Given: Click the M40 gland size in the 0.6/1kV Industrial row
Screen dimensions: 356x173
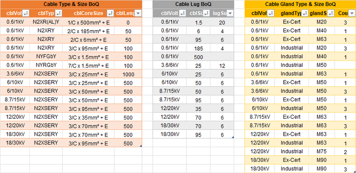Looking at the screenshot, I should pyautogui.click(x=322, y=56).
